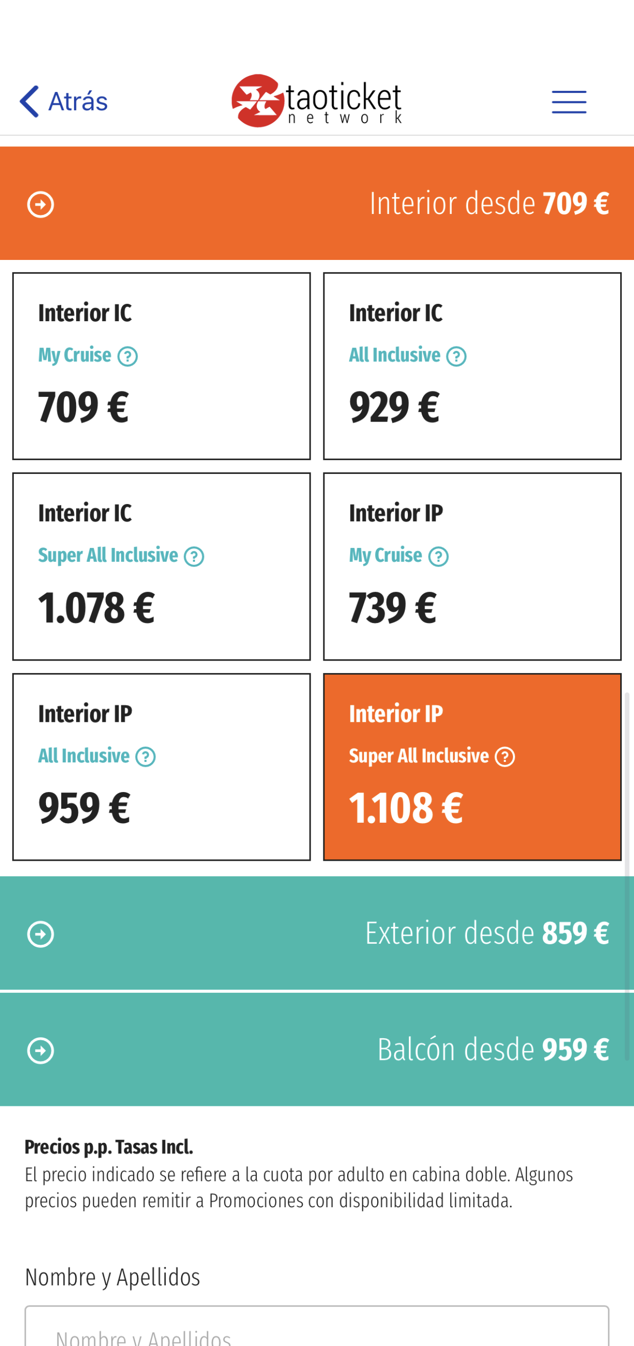634x1346 pixels.
Task: Click the taoticket network logo
Action: point(317,101)
